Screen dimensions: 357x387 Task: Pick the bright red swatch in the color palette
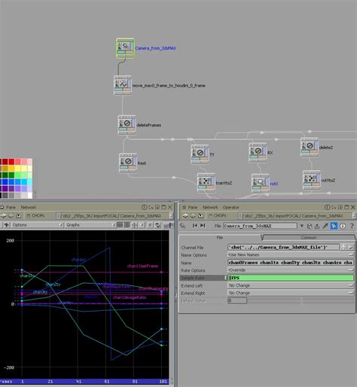[x=11, y=162]
